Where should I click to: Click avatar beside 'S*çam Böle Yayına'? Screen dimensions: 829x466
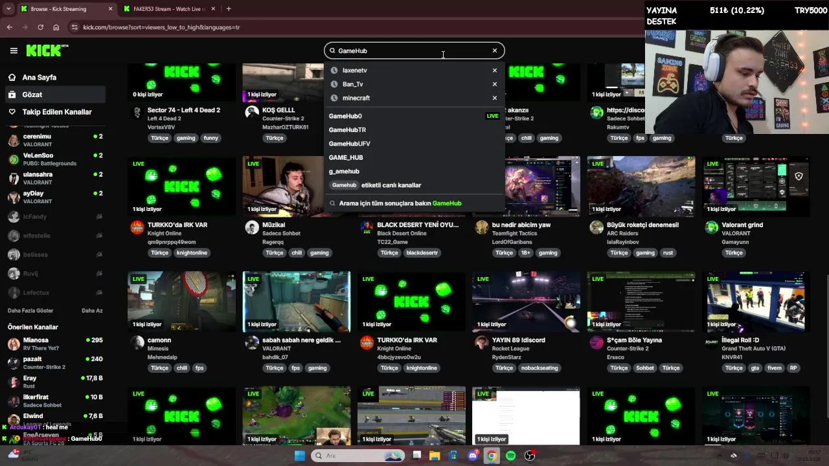[x=596, y=342]
